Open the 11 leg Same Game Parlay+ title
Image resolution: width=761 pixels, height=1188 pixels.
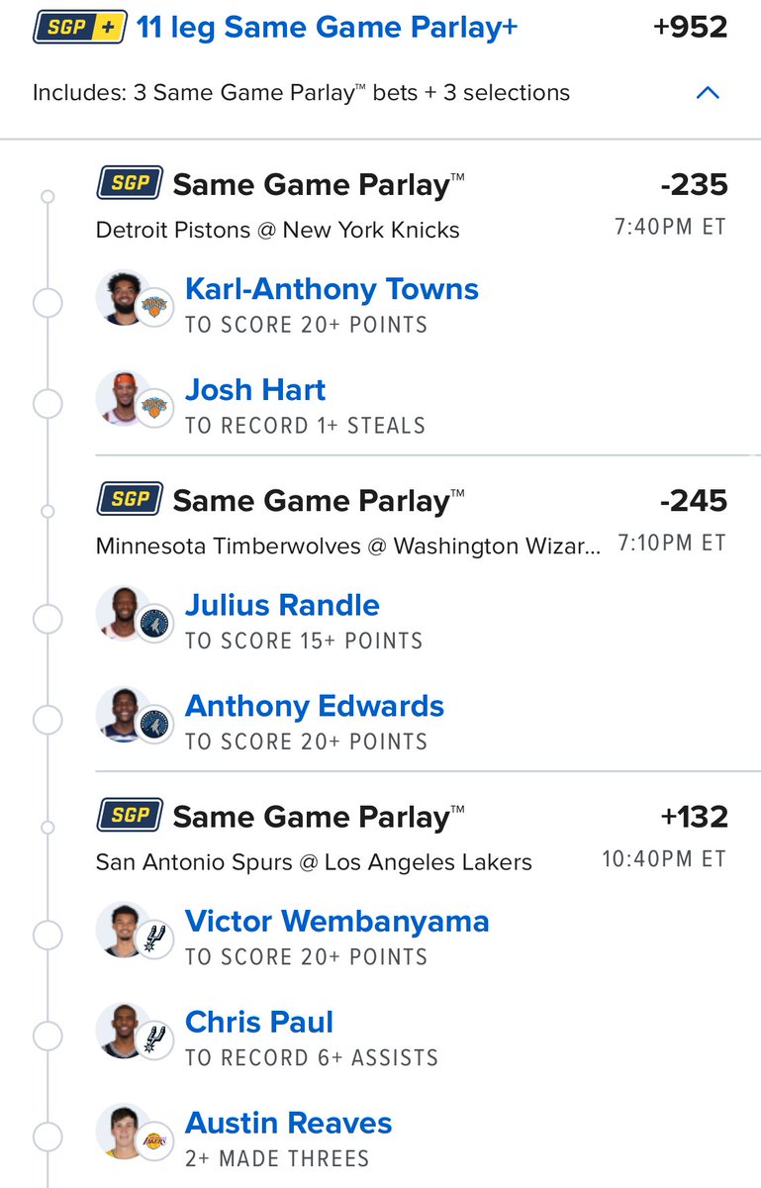coord(327,28)
